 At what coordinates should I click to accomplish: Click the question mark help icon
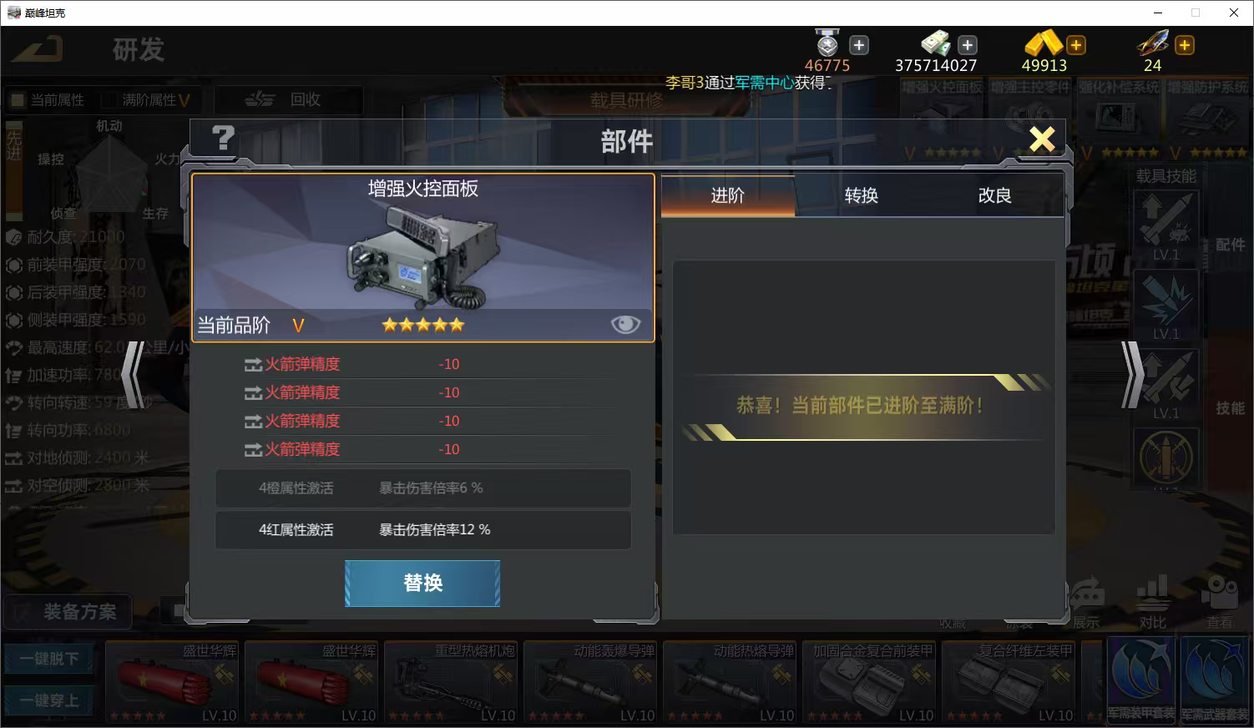(223, 139)
